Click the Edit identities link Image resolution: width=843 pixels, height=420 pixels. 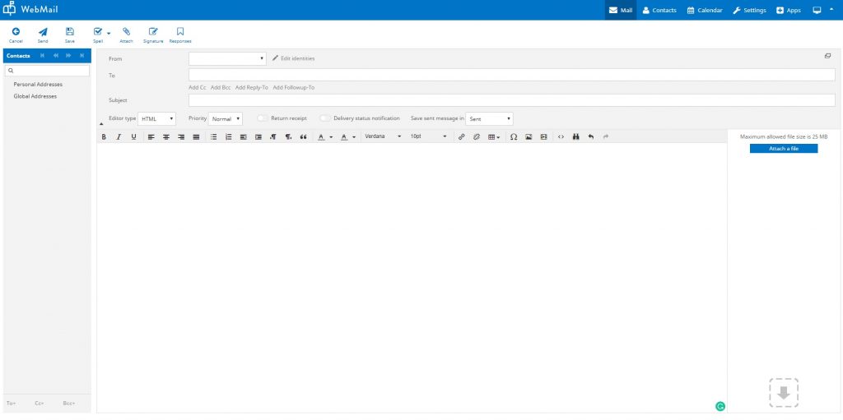(x=294, y=58)
